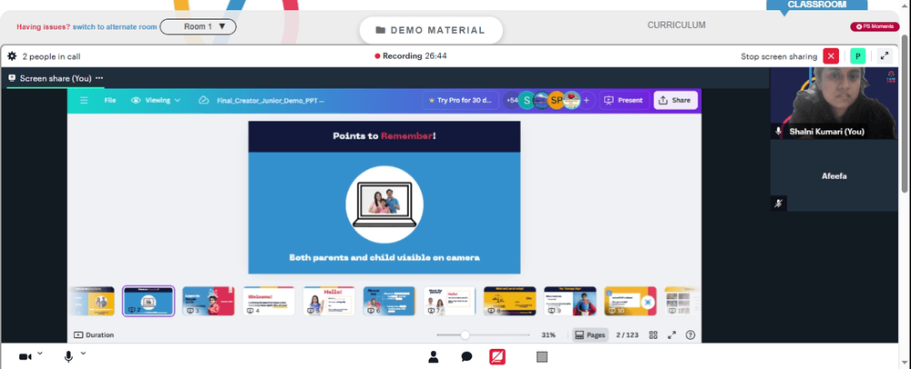Open the Room 1 dropdown
The image size is (911, 369).
(198, 26)
